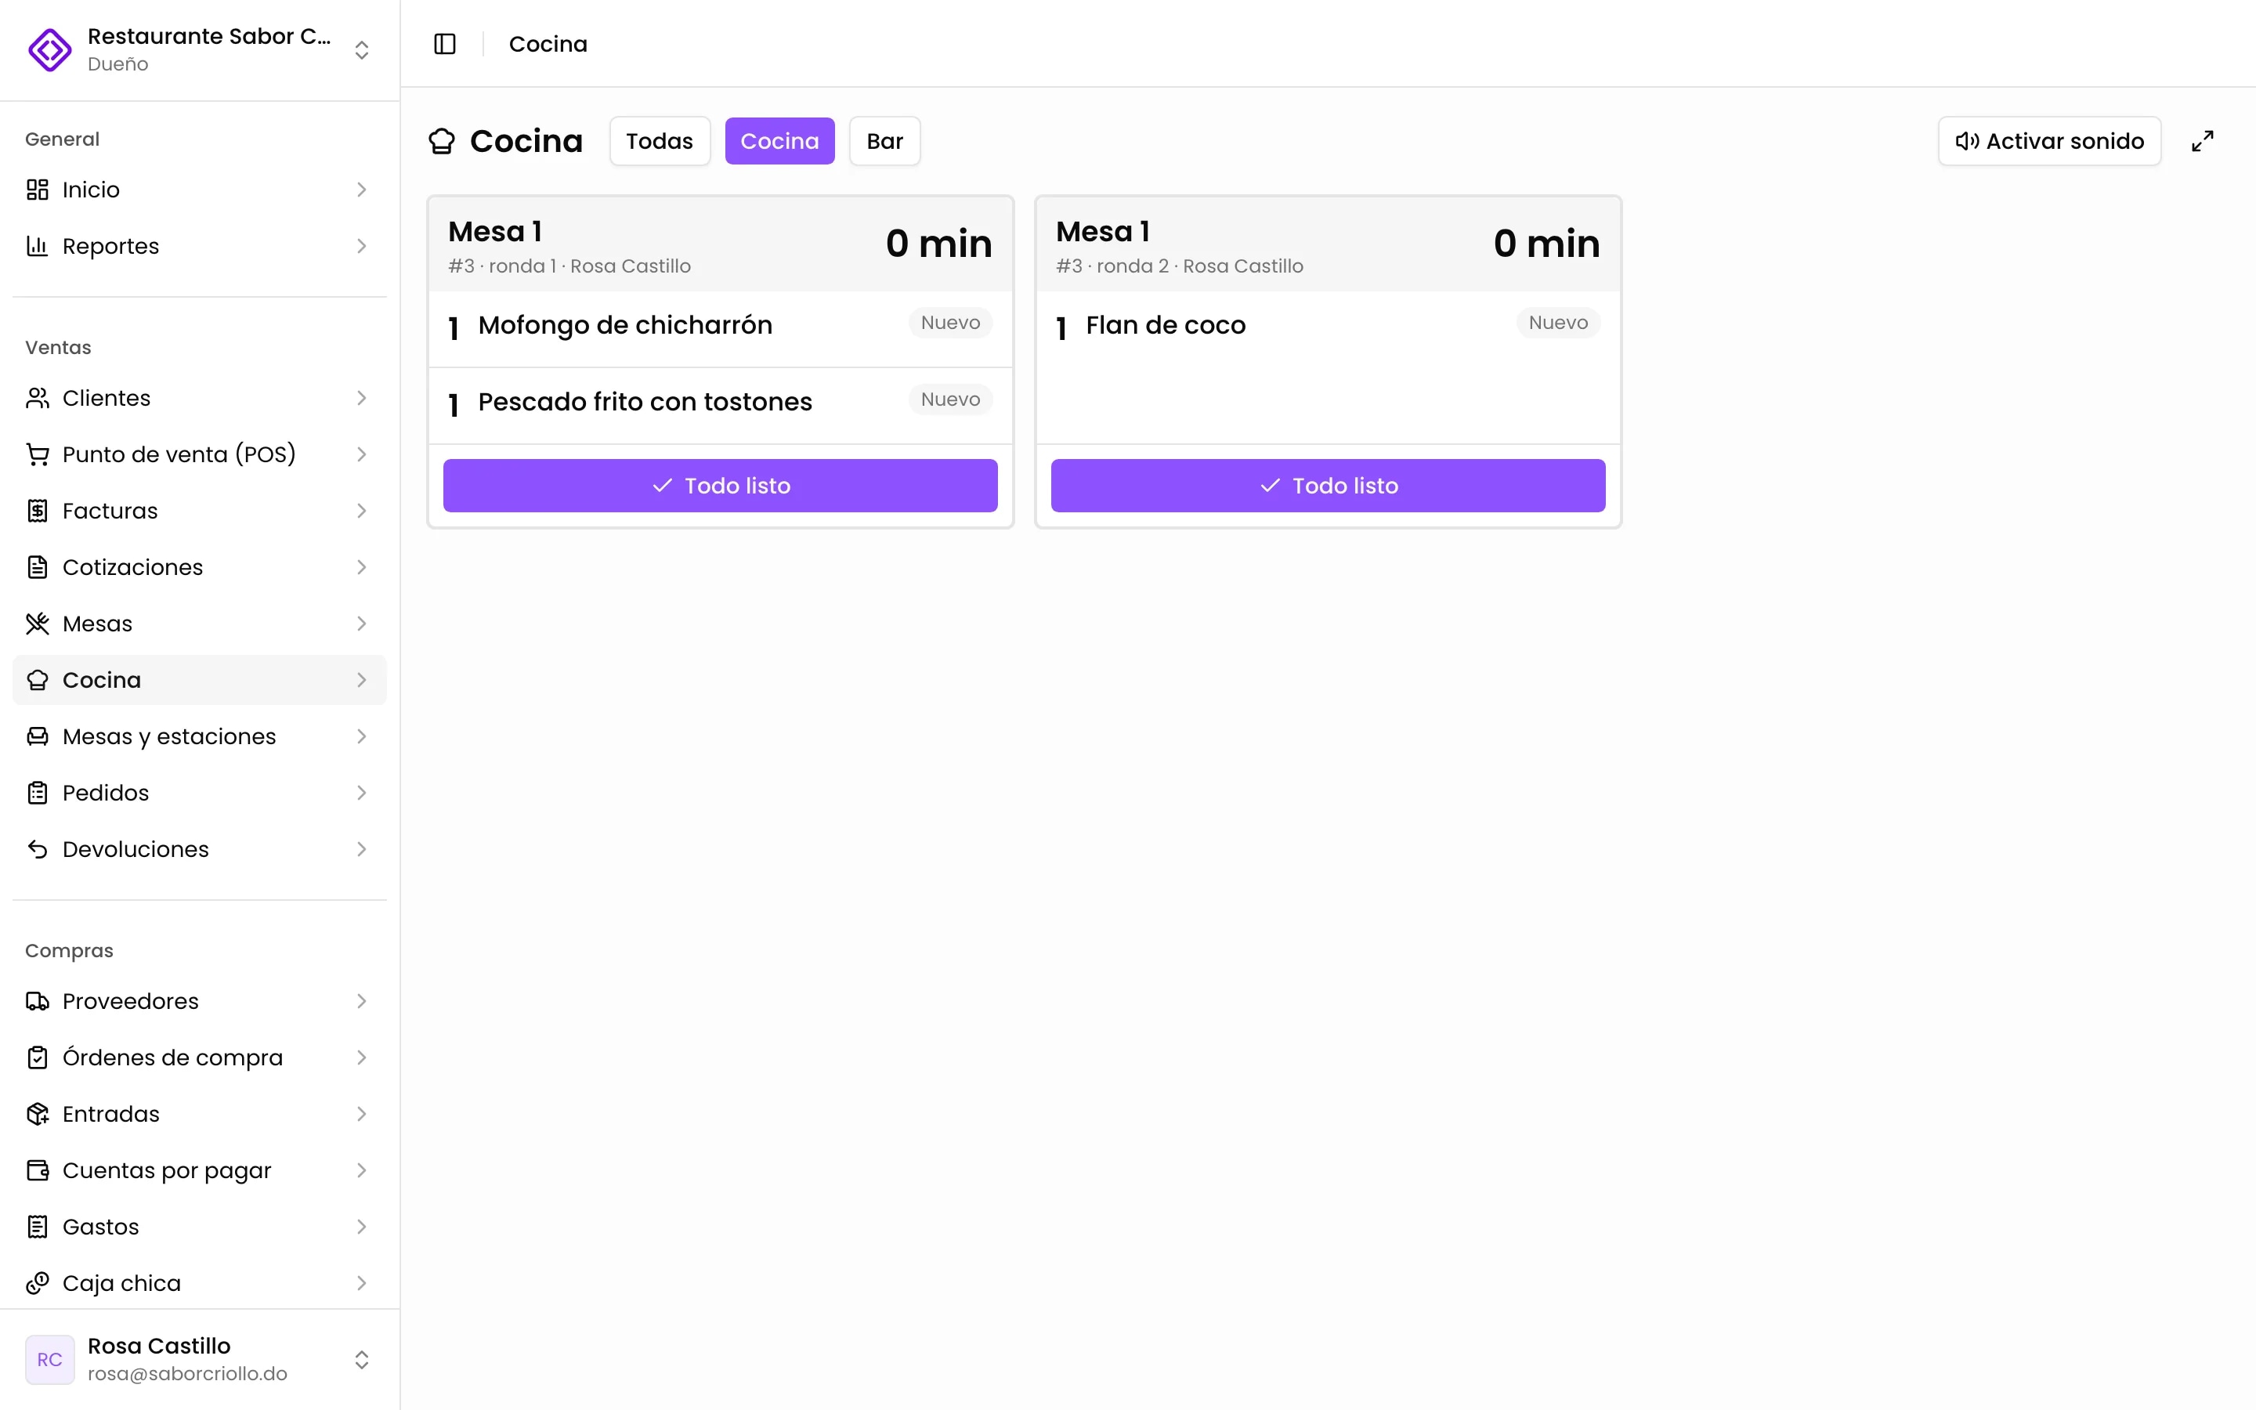Click the Órdenes de compra clipboard icon

(x=38, y=1057)
